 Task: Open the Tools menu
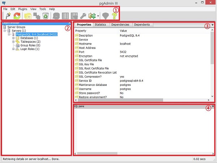tap(43, 9)
